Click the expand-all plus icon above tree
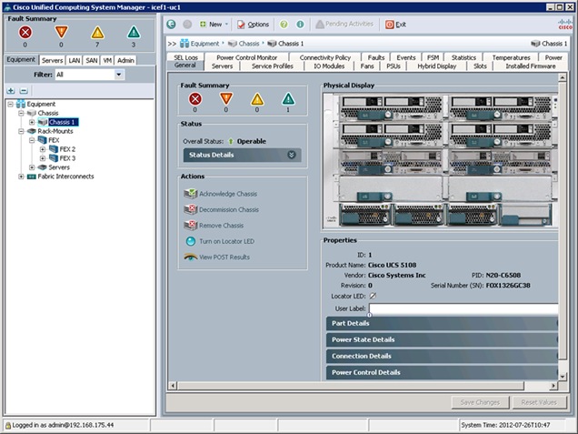This screenshot has width=578, height=434. [x=11, y=90]
